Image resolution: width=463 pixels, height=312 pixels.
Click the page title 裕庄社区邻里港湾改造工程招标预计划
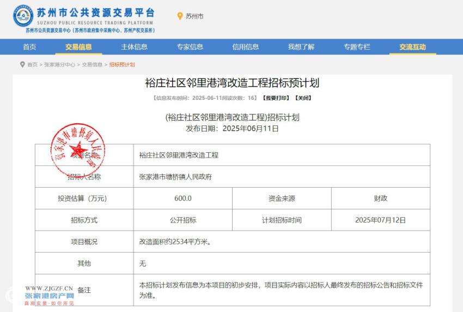tap(232, 83)
